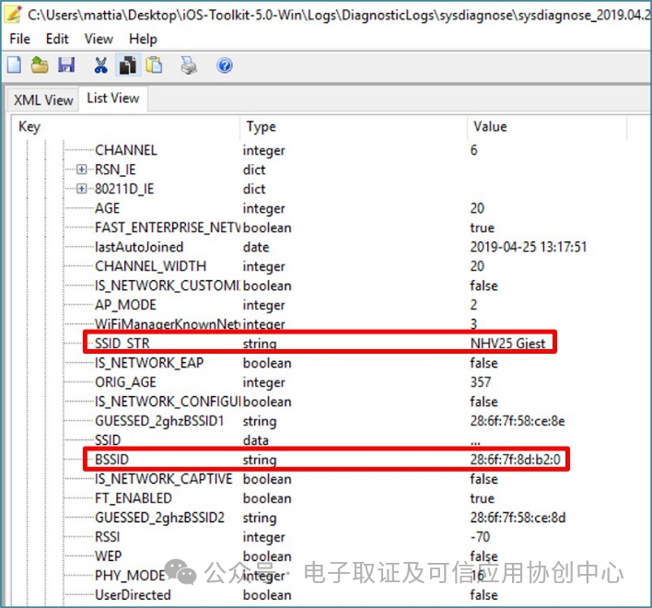Click the Print icon
The width and height of the screenshot is (652, 608).
[189, 65]
